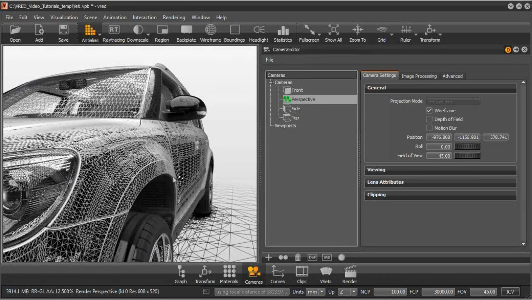The width and height of the screenshot is (532, 300).
Task: Expand the Clipping section
Action: [440, 195]
